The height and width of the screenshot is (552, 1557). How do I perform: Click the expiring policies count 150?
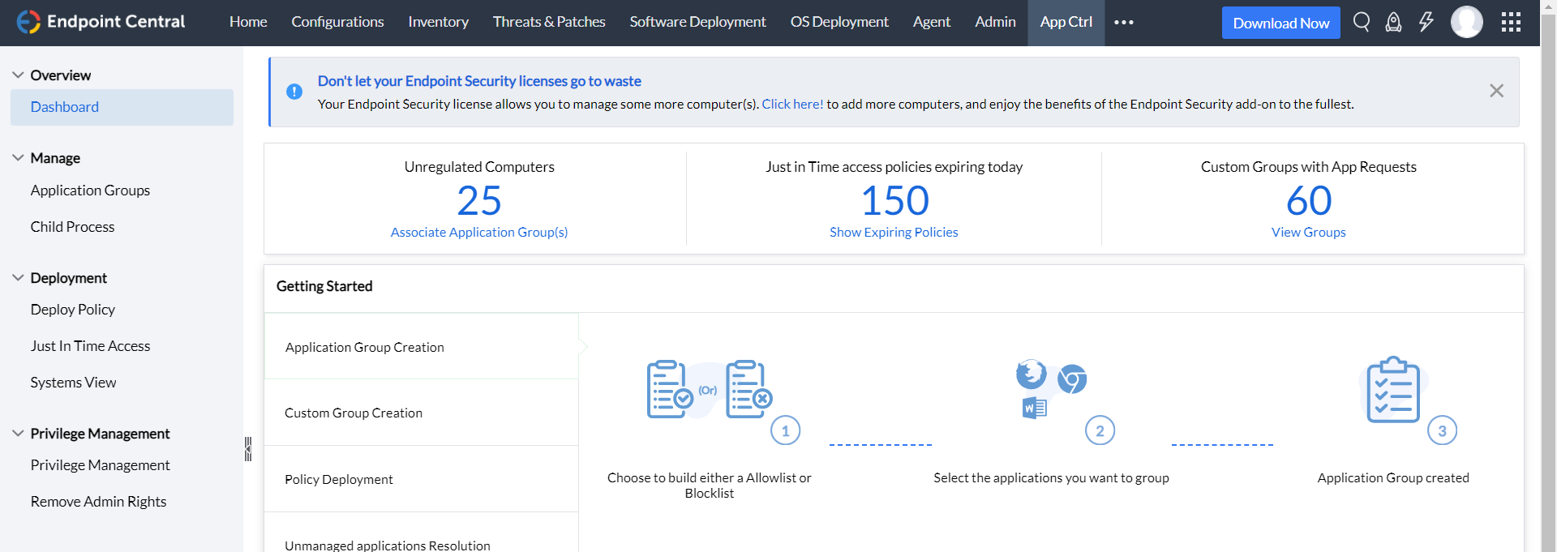[x=894, y=200]
